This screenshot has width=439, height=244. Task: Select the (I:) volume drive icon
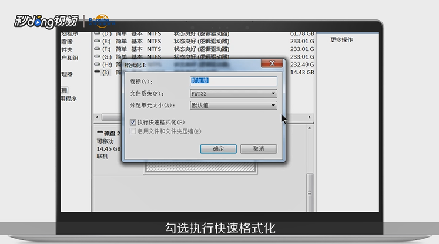click(x=97, y=72)
